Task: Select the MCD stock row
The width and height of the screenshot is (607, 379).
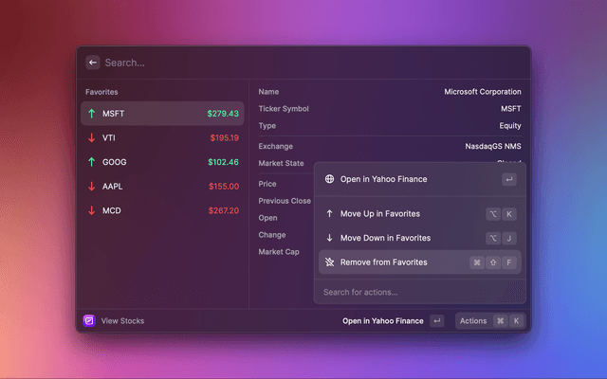Action: coord(161,210)
